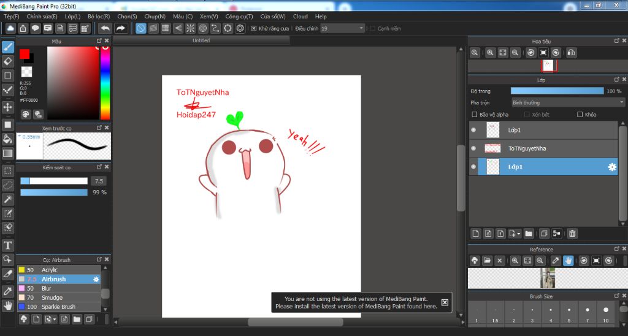
Task: Open Airbrush brush settings gear
Action: coord(96,279)
